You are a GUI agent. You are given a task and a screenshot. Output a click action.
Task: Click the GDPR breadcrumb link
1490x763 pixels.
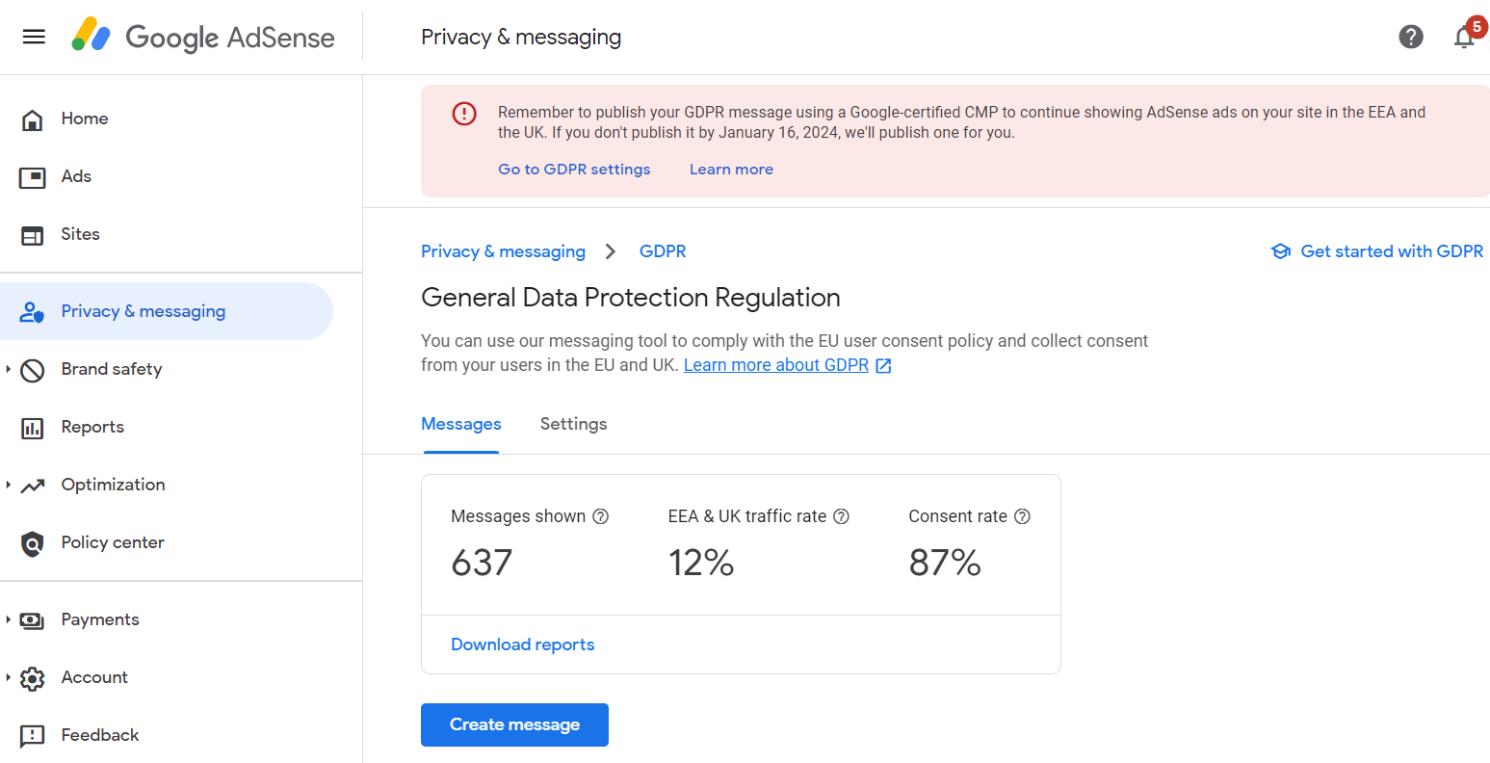[x=663, y=250]
